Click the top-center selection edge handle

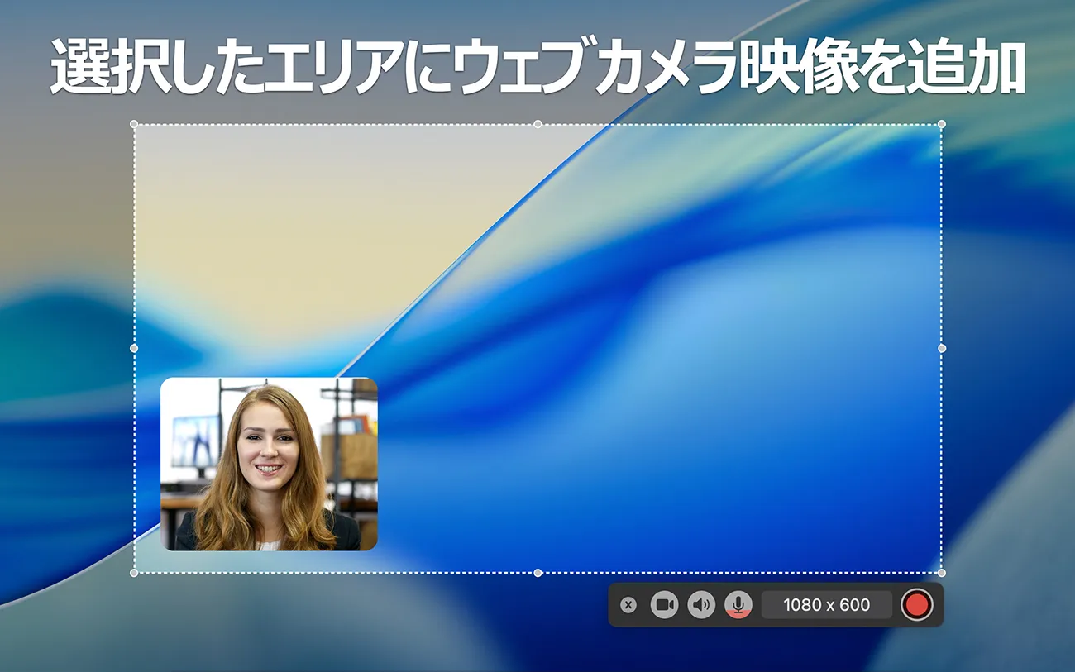point(537,124)
